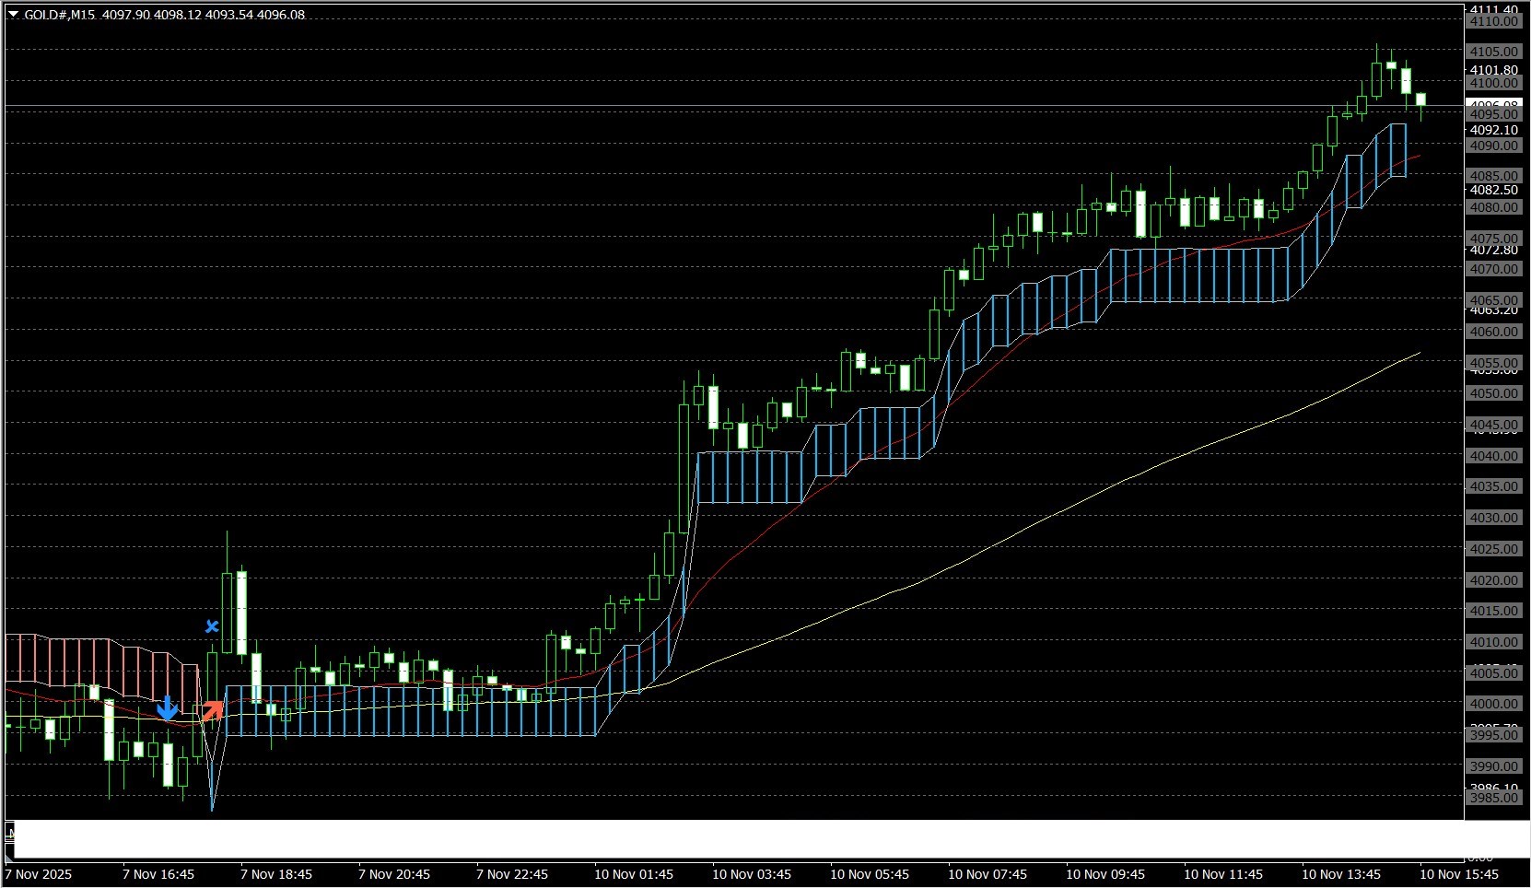
Task: Click the highlighted current price label 4096.08
Action: 1493,104
